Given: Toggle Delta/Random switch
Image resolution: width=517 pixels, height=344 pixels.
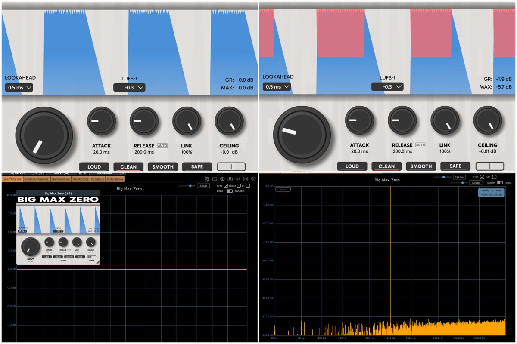Looking at the screenshot, I should coord(230,191).
